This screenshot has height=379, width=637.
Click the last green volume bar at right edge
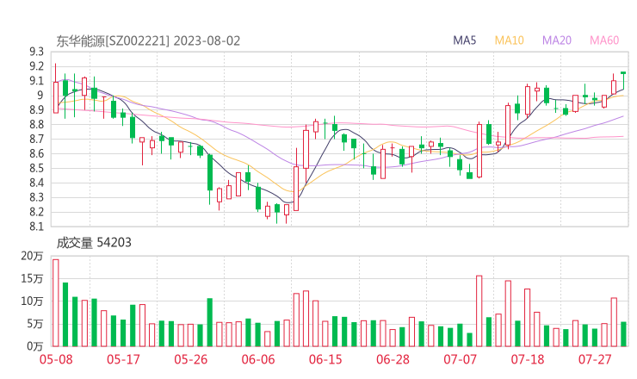[x=623, y=334]
